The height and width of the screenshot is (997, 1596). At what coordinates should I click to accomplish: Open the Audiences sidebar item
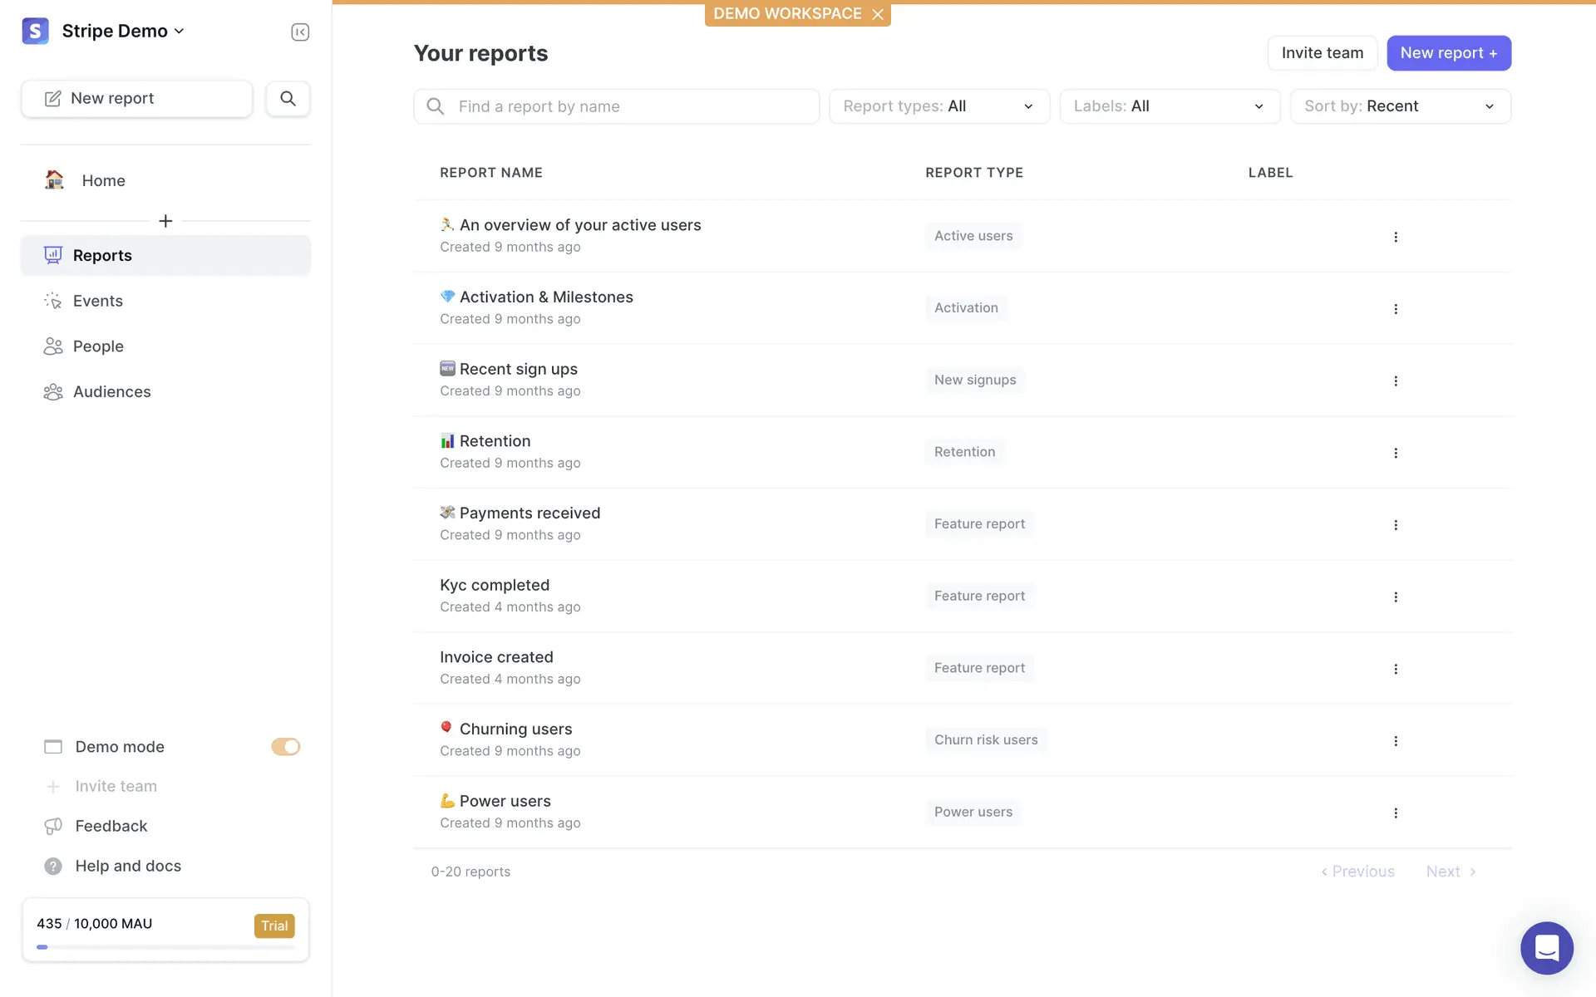click(x=111, y=391)
